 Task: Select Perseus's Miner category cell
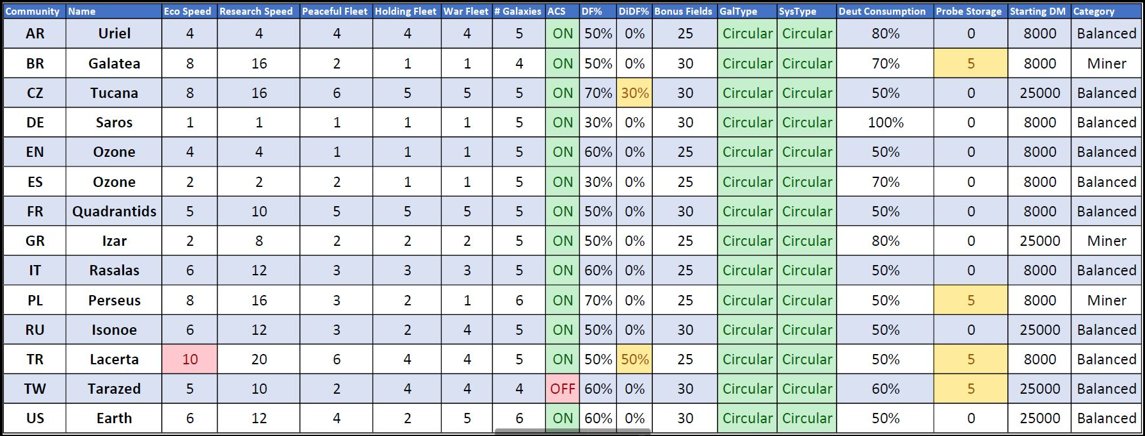point(1107,300)
